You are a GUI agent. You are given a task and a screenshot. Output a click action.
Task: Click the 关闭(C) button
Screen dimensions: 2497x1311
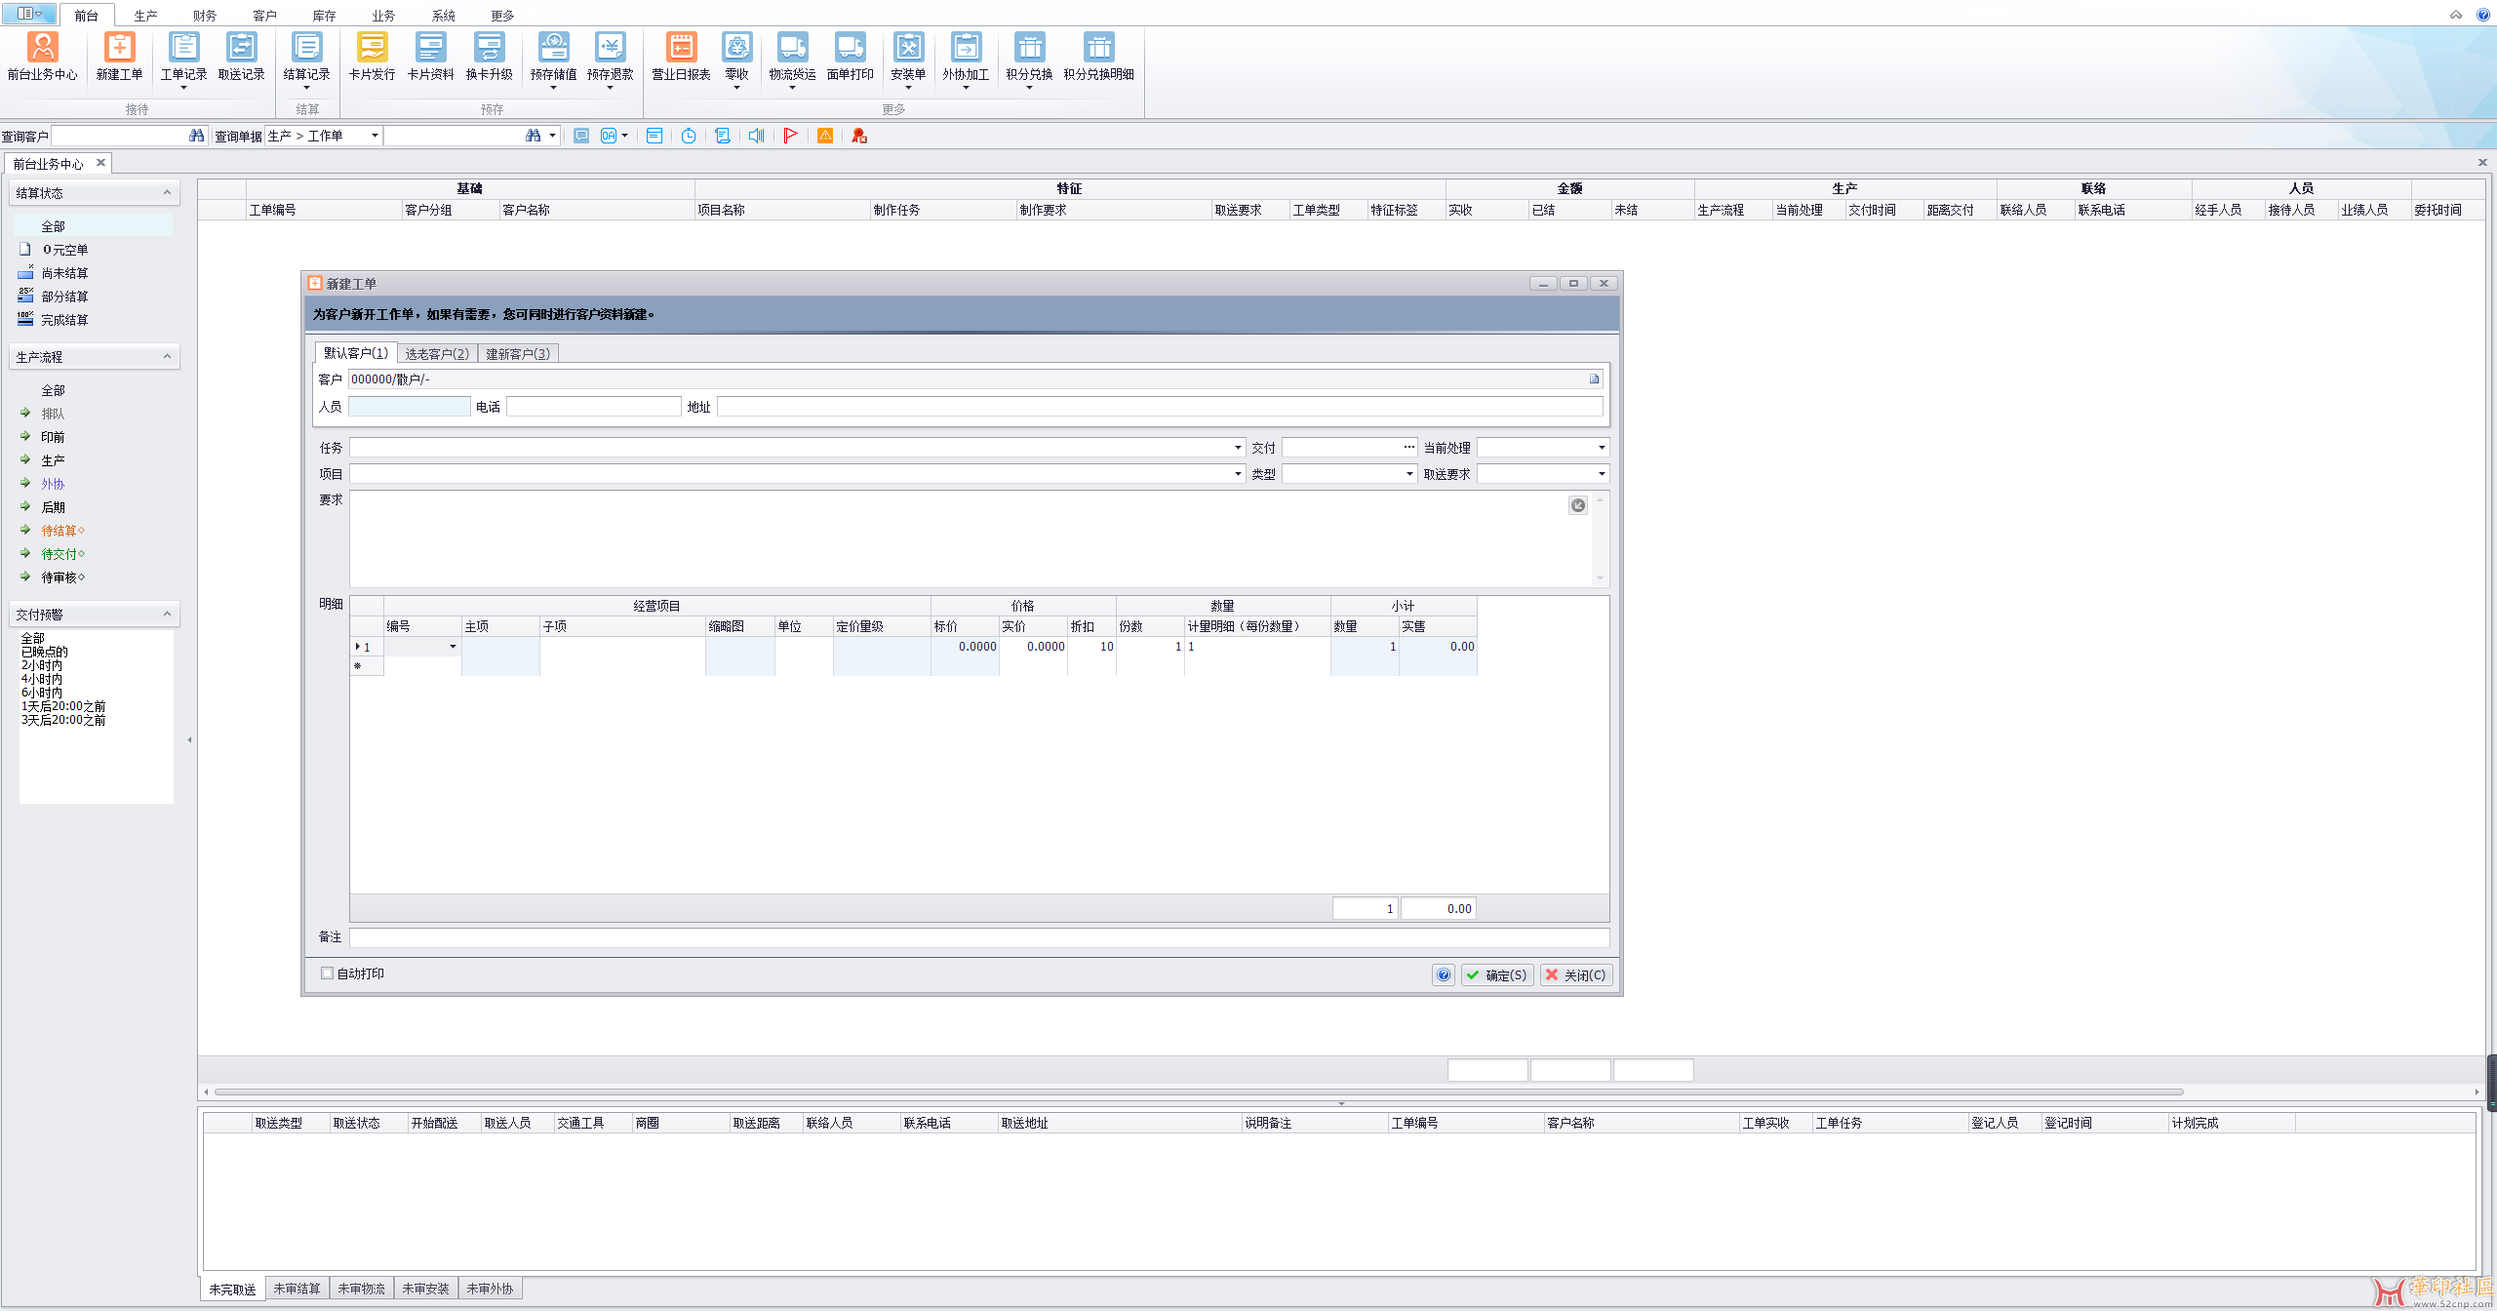point(1576,974)
